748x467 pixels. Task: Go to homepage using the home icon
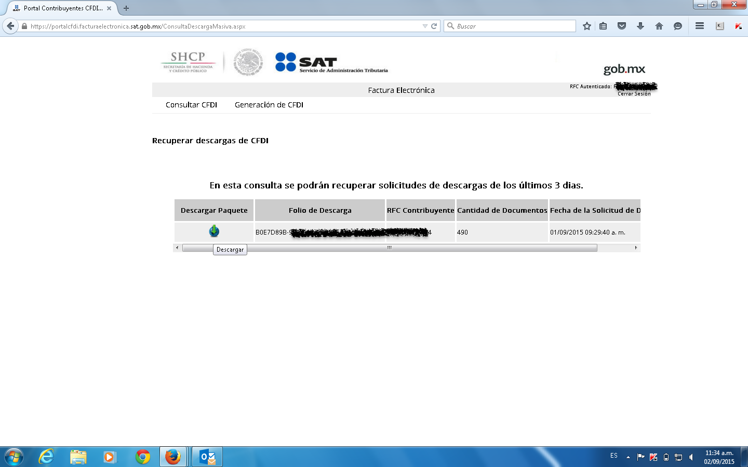pyautogui.click(x=659, y=25)
